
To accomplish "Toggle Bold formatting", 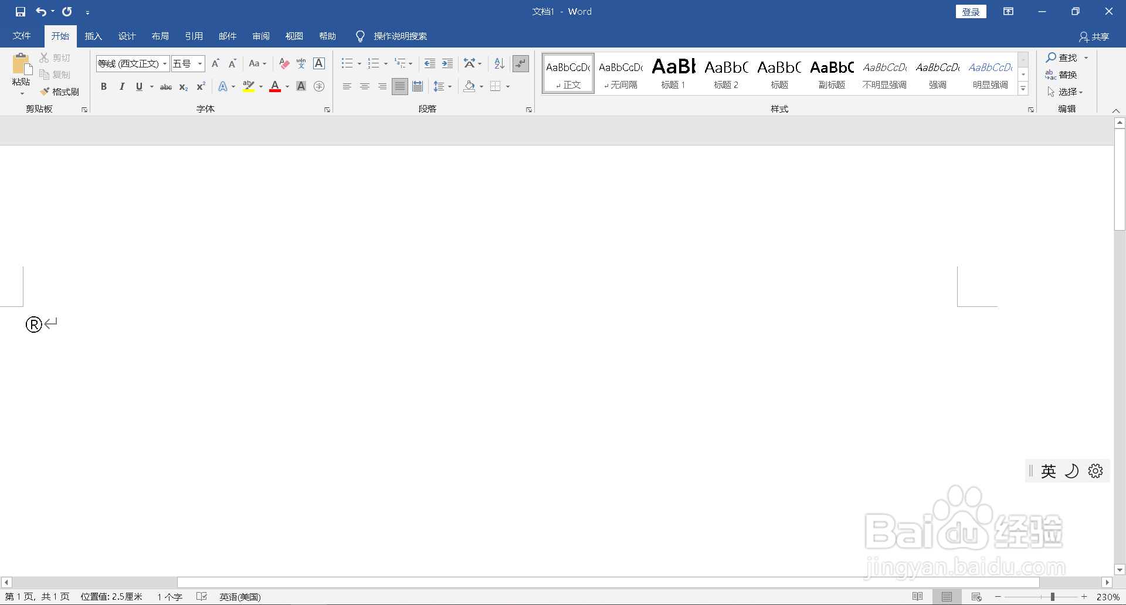I will (104, 86).
